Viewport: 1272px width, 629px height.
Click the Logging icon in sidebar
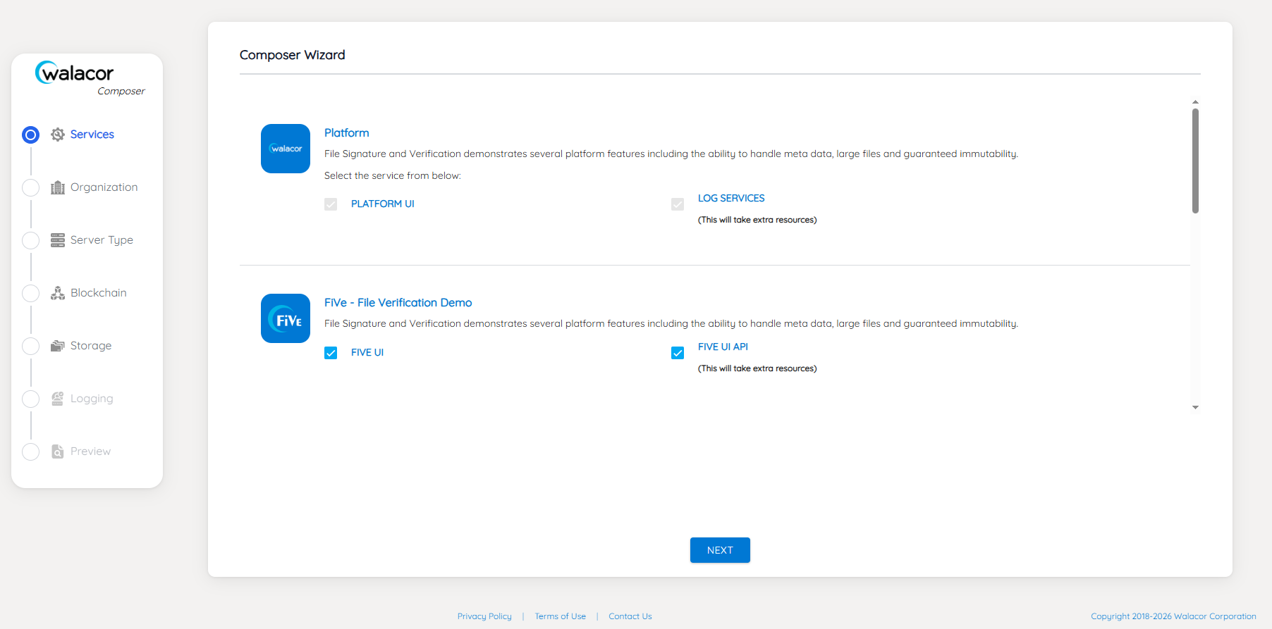(58, 399)
